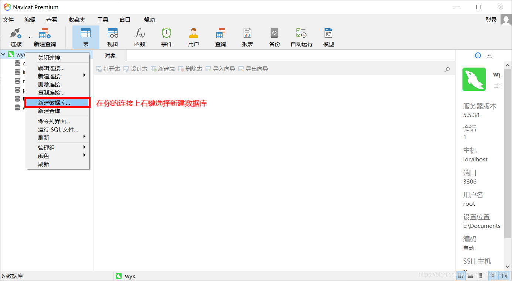The width and height of the screenshot is (512, 281).
Task: Switch to detail grid view in the status bar
Action: pos(480,275)
